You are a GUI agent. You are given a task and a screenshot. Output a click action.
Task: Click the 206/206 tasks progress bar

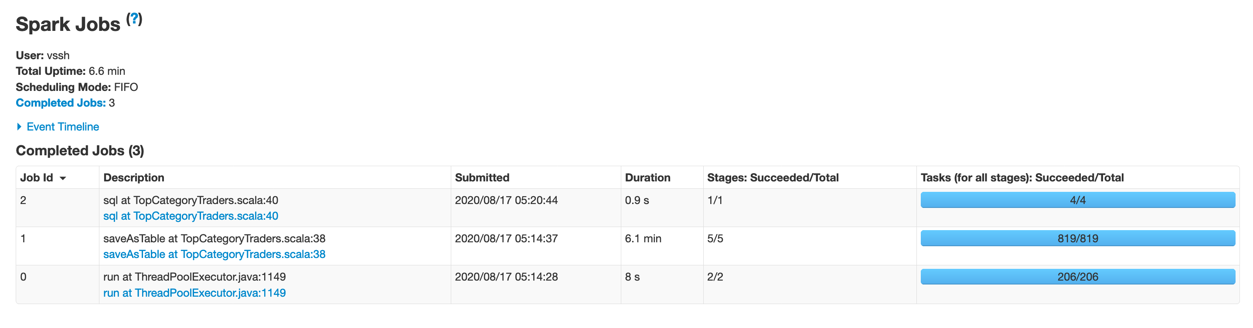(1078, 277)
